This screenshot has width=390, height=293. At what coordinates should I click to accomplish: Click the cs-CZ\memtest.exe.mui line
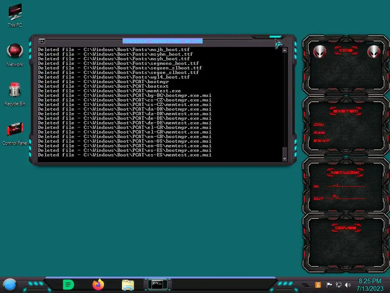[x=125, y=105]
